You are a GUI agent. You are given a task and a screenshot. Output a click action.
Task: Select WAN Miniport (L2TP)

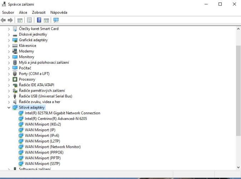[x=42, y=141]
